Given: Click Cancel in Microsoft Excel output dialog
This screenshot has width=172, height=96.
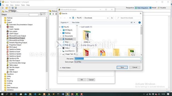Looking at the screenshot, I should click(x=91, y=80).
